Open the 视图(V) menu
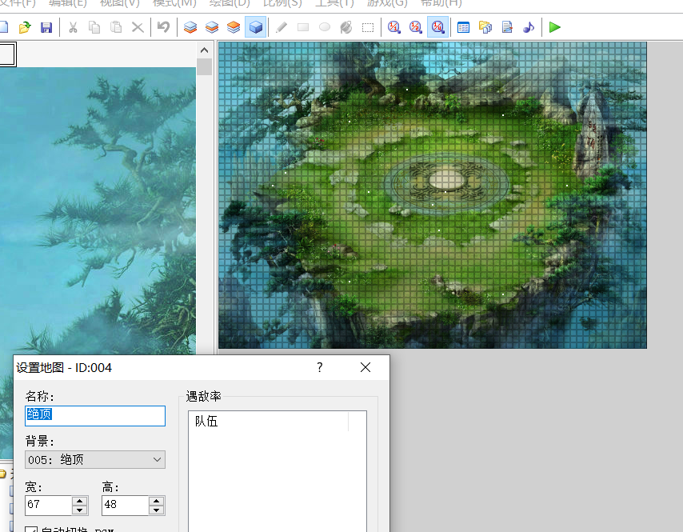 coord(120,3)
